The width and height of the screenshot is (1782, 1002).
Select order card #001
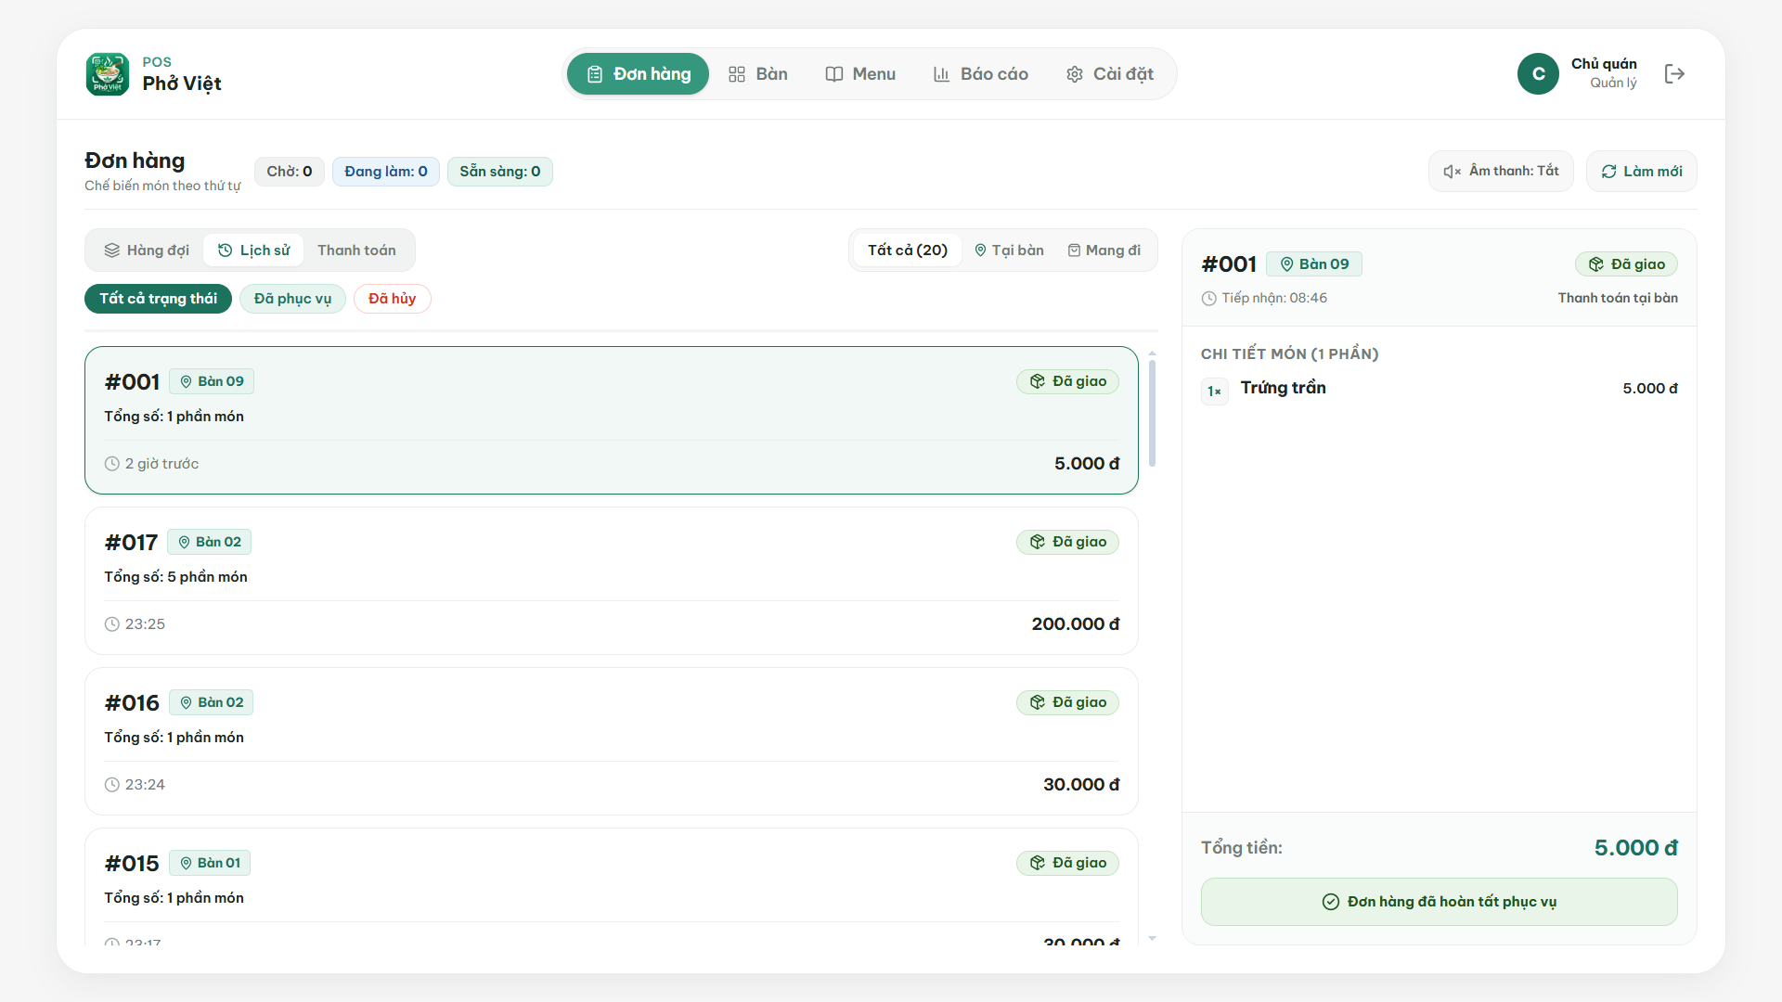click(x=612, y=420)
